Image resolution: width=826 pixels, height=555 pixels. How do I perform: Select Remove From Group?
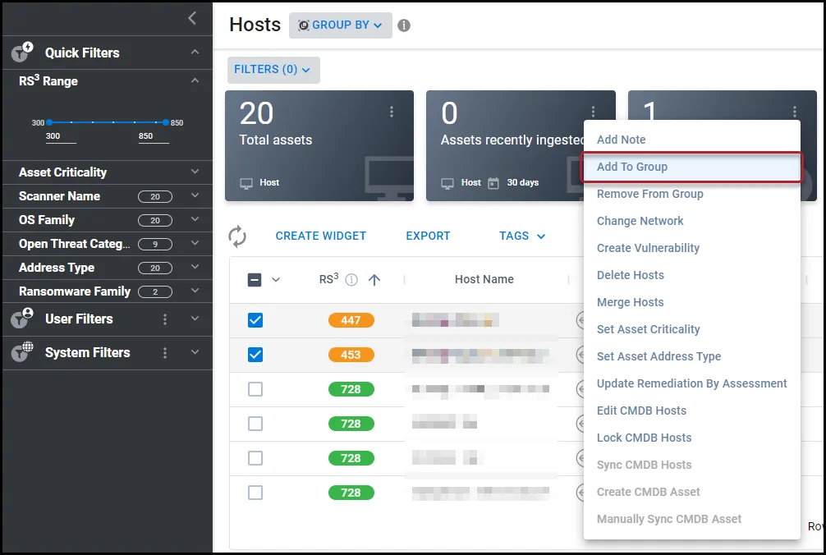coord(691,194)
